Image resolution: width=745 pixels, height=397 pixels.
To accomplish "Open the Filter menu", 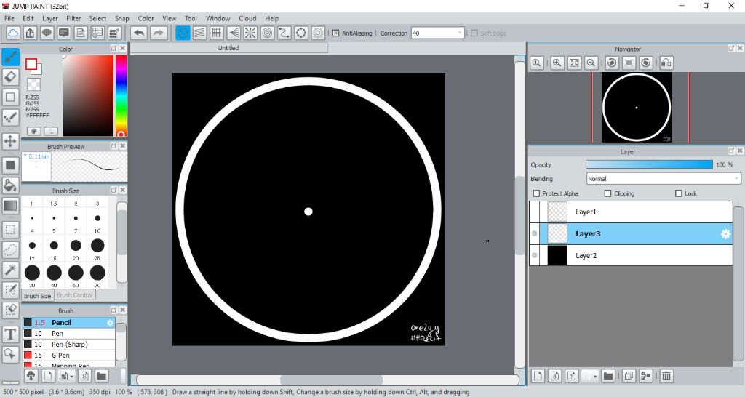I will [x=73, y=18].
